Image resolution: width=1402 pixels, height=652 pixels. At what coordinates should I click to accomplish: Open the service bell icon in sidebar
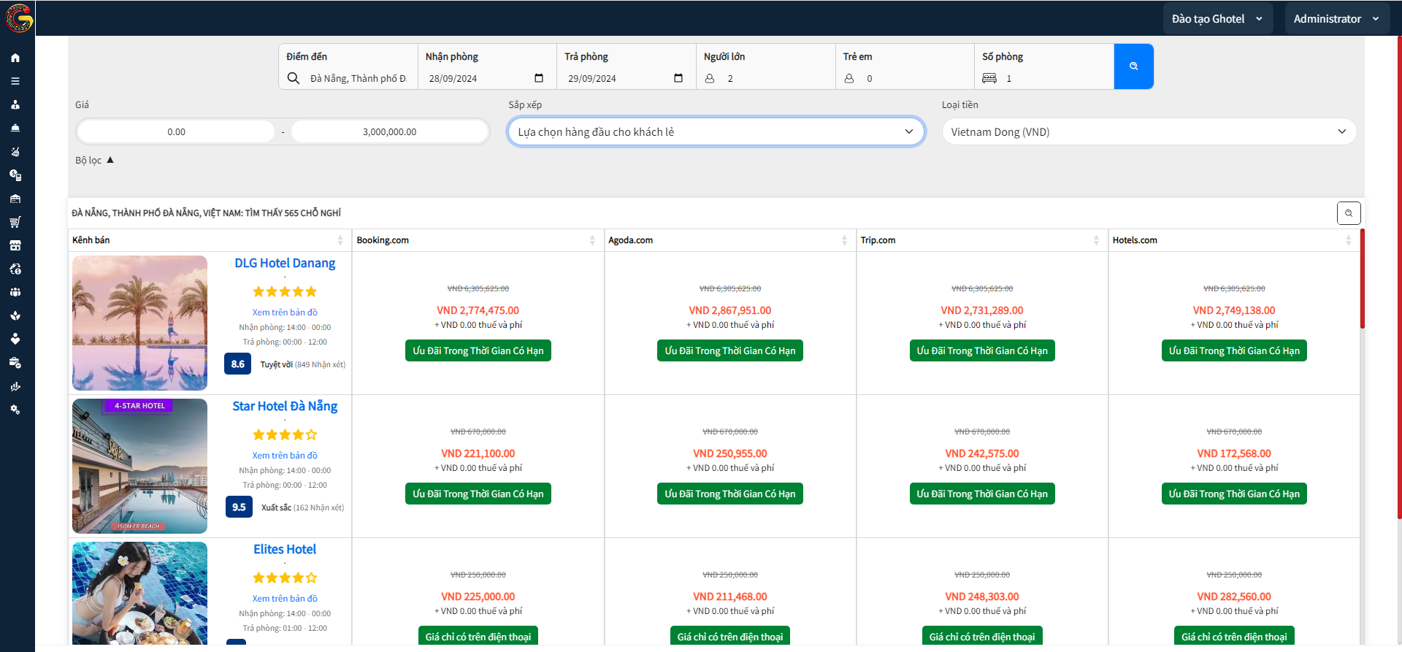[15, 128]
